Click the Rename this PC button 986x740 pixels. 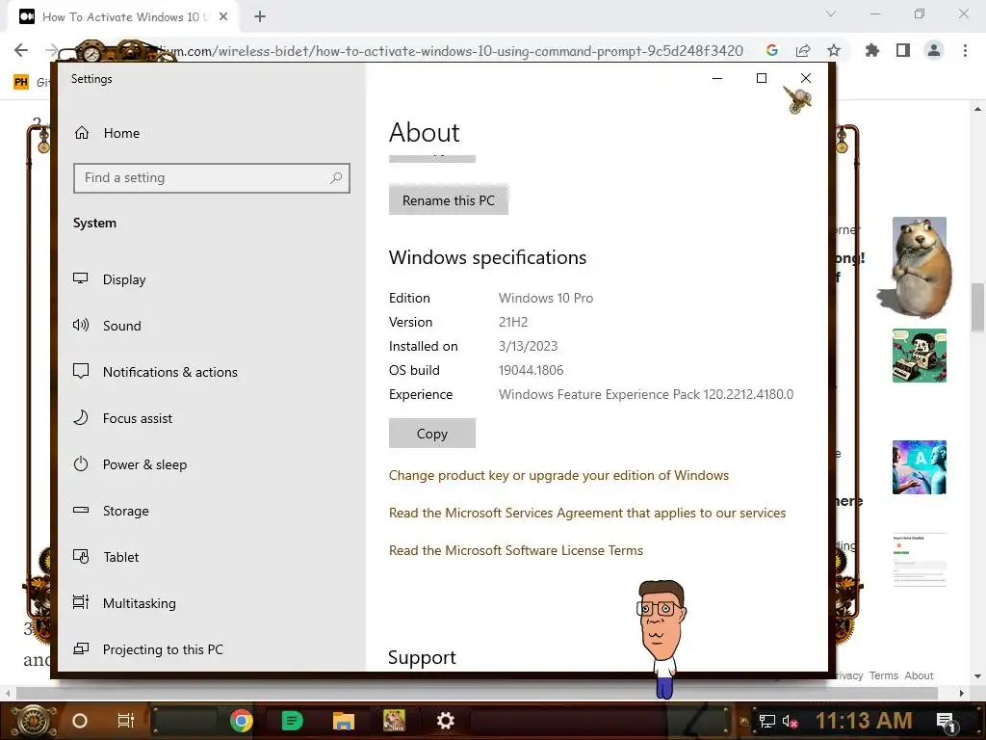(449, 200)
